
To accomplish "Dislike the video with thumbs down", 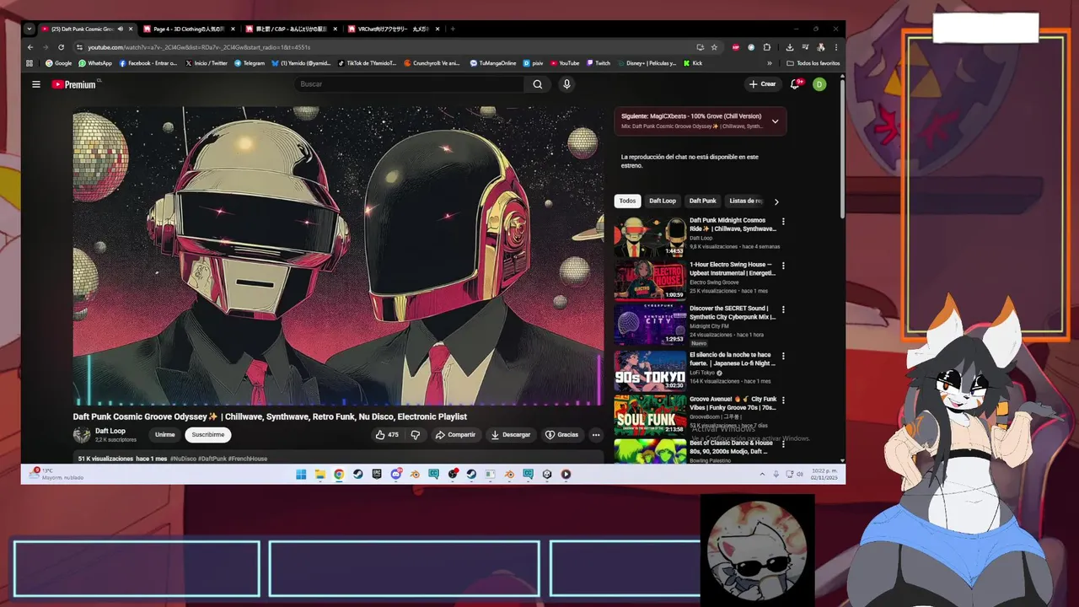I will (415, 435).
